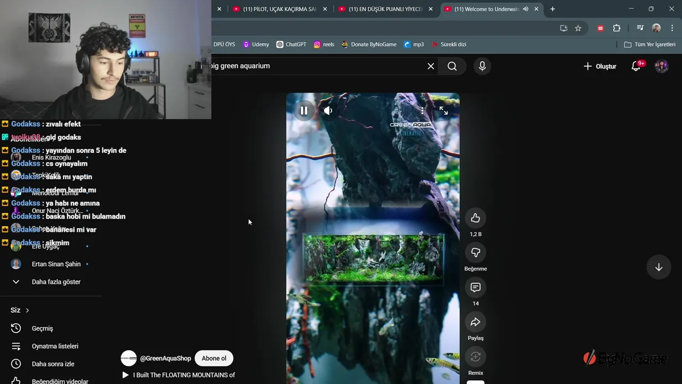This screenshot has width=682, height=384.
Task: Dislike the Short (Beğenme)
Action: pos(475,253)
